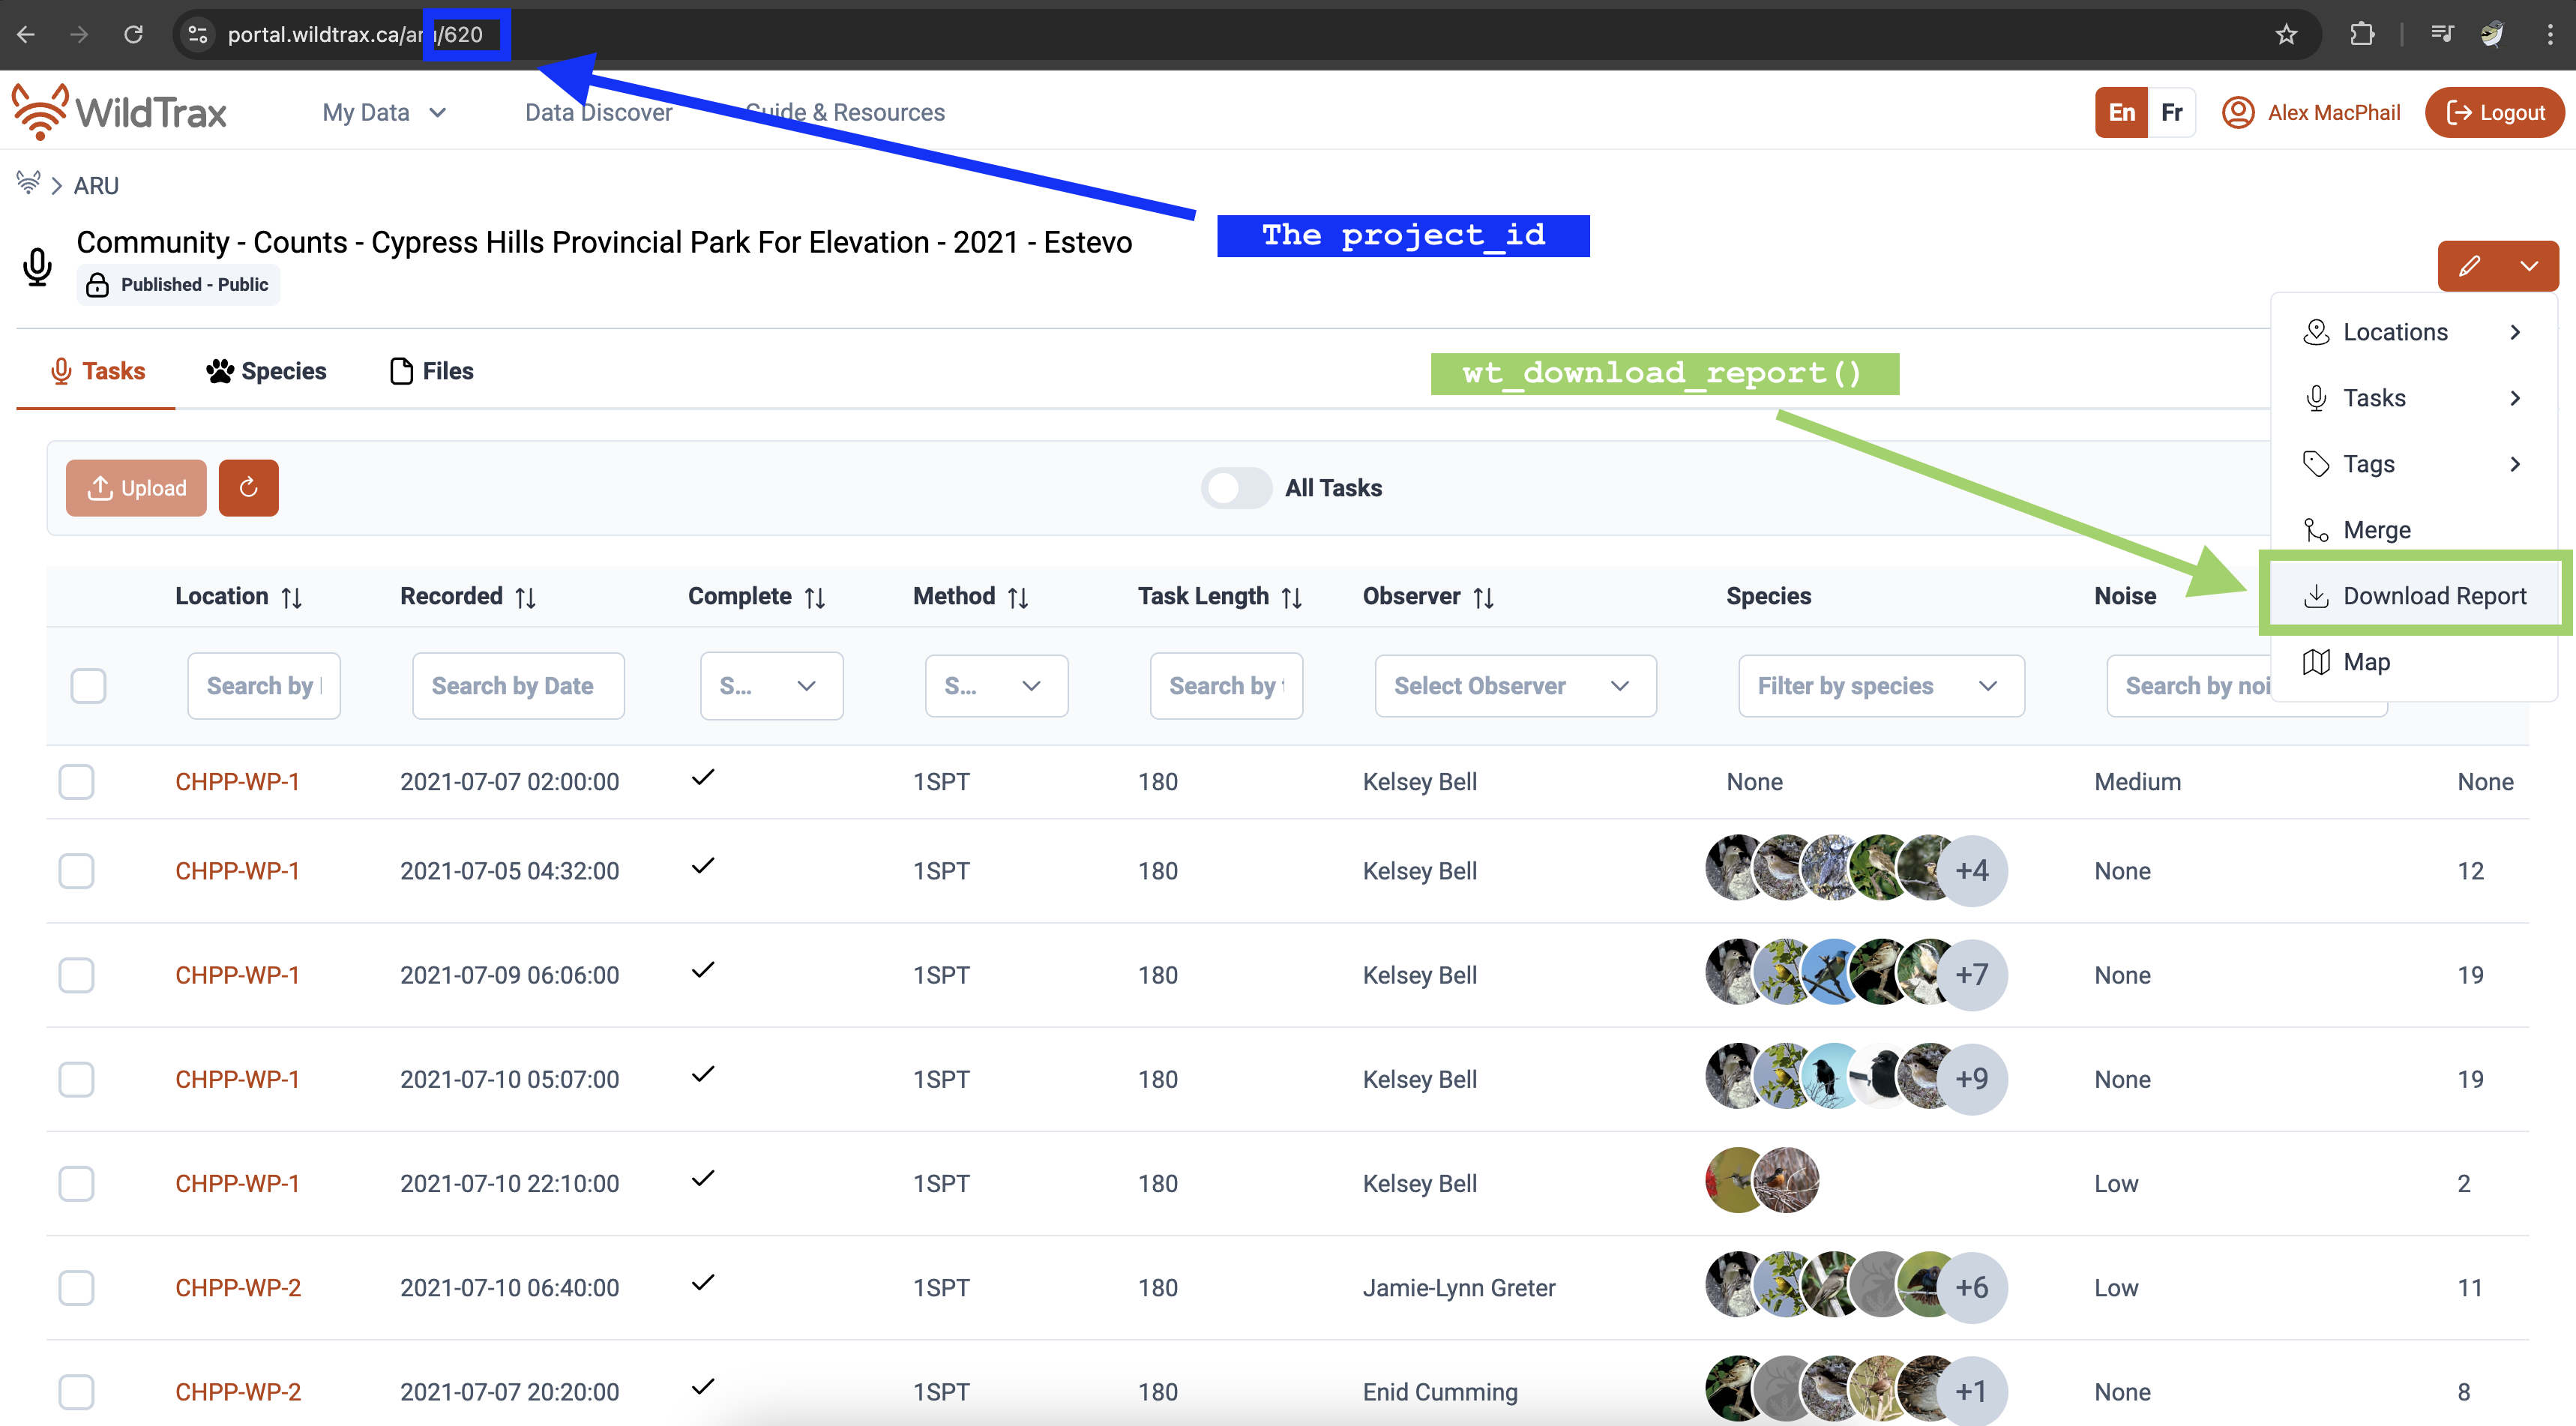Open the refresh tasks icon beside Upload
This screenshot has width=2576, height=1426.
click(x=248, y=488)
